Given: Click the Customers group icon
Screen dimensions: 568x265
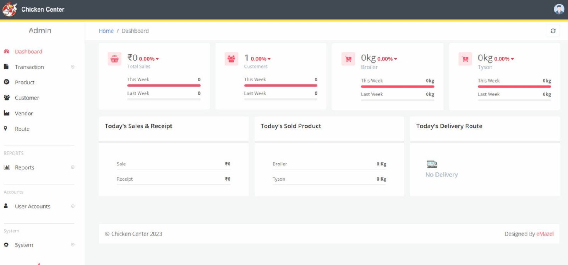Looking at the screenshot, I should (231, 59).
